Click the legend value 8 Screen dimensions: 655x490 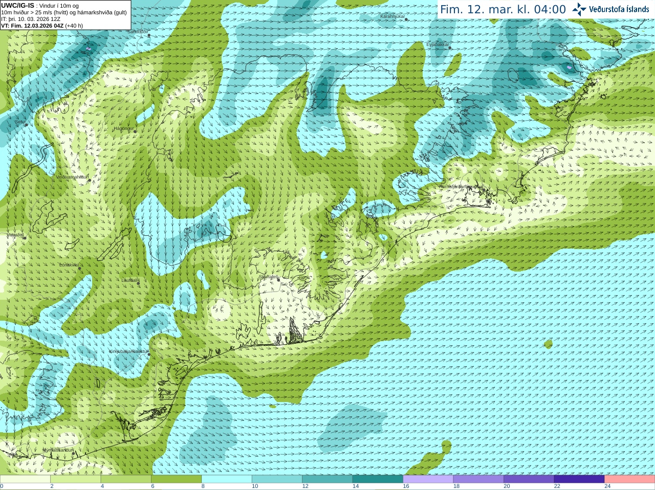203,486
